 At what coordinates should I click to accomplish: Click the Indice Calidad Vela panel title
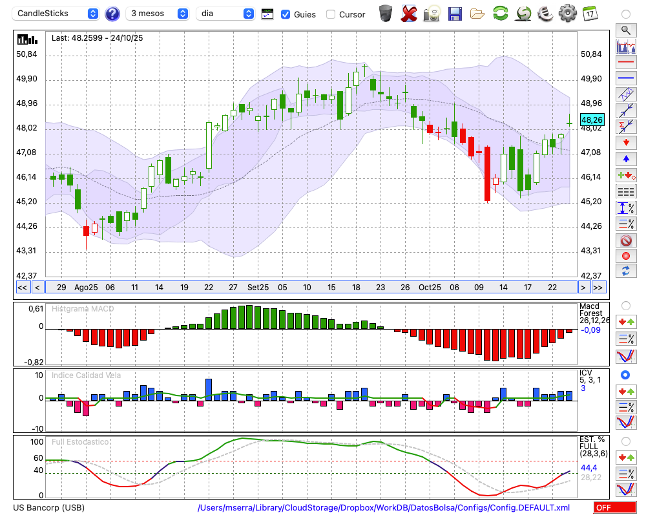pyautogui.click(x=86, y=375)
